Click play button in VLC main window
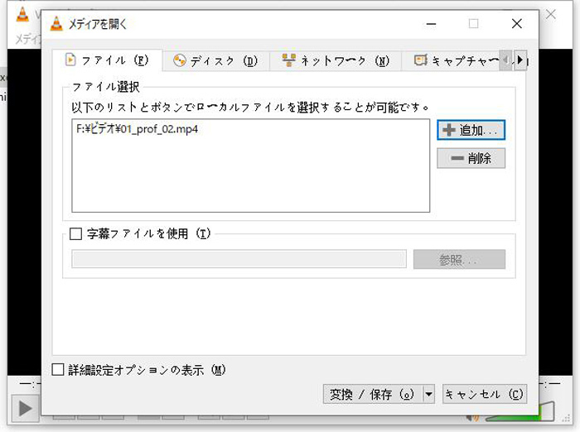The height and width of the screenshot is (432, 580). pyautogui.click(x=25, y=408)
